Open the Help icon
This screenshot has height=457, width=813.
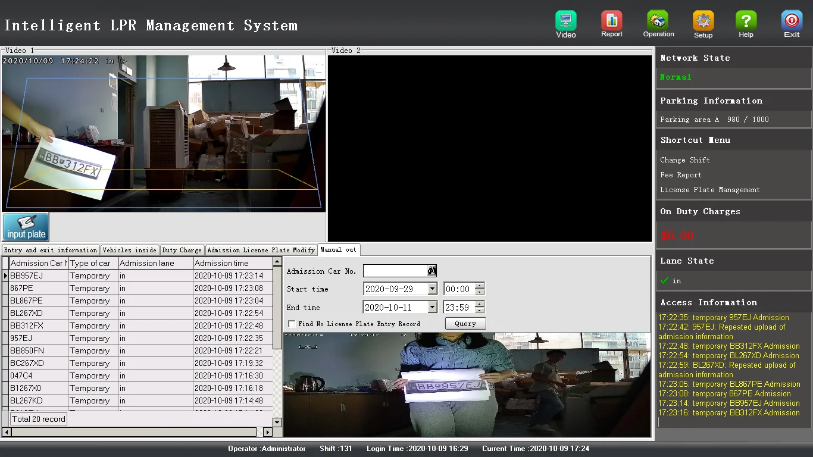pos(746,21)
